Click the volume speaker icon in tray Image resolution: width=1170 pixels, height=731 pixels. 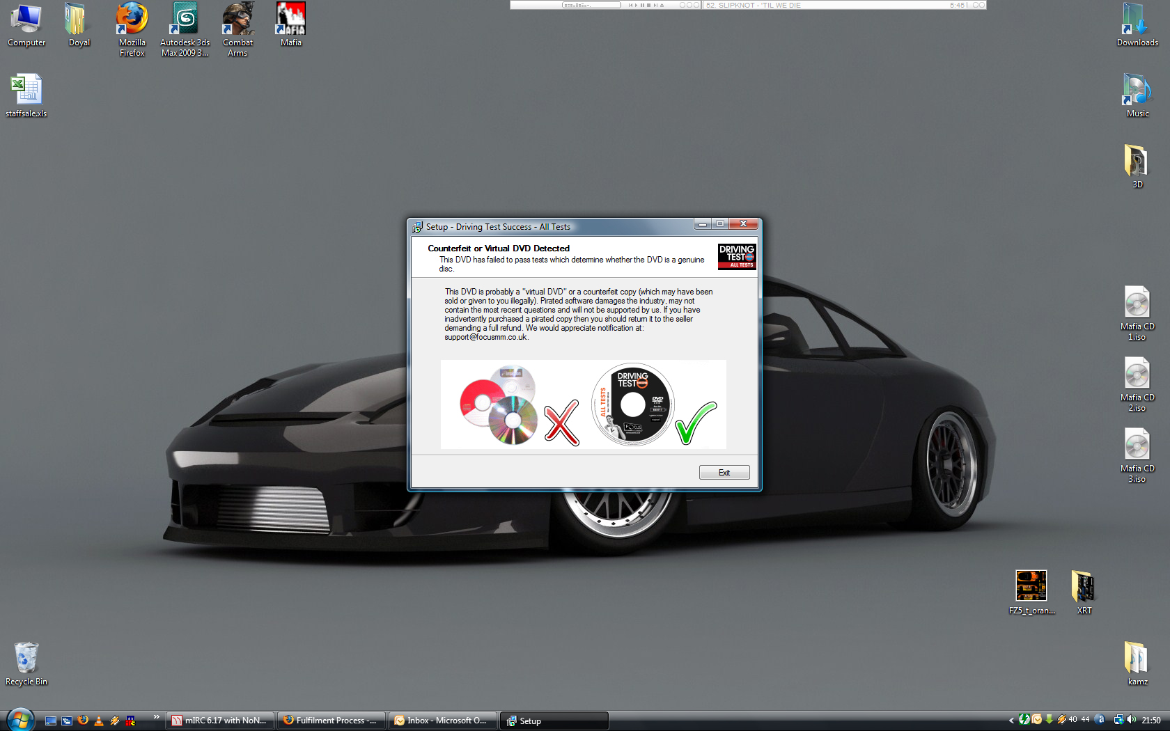click(1131, 720)
